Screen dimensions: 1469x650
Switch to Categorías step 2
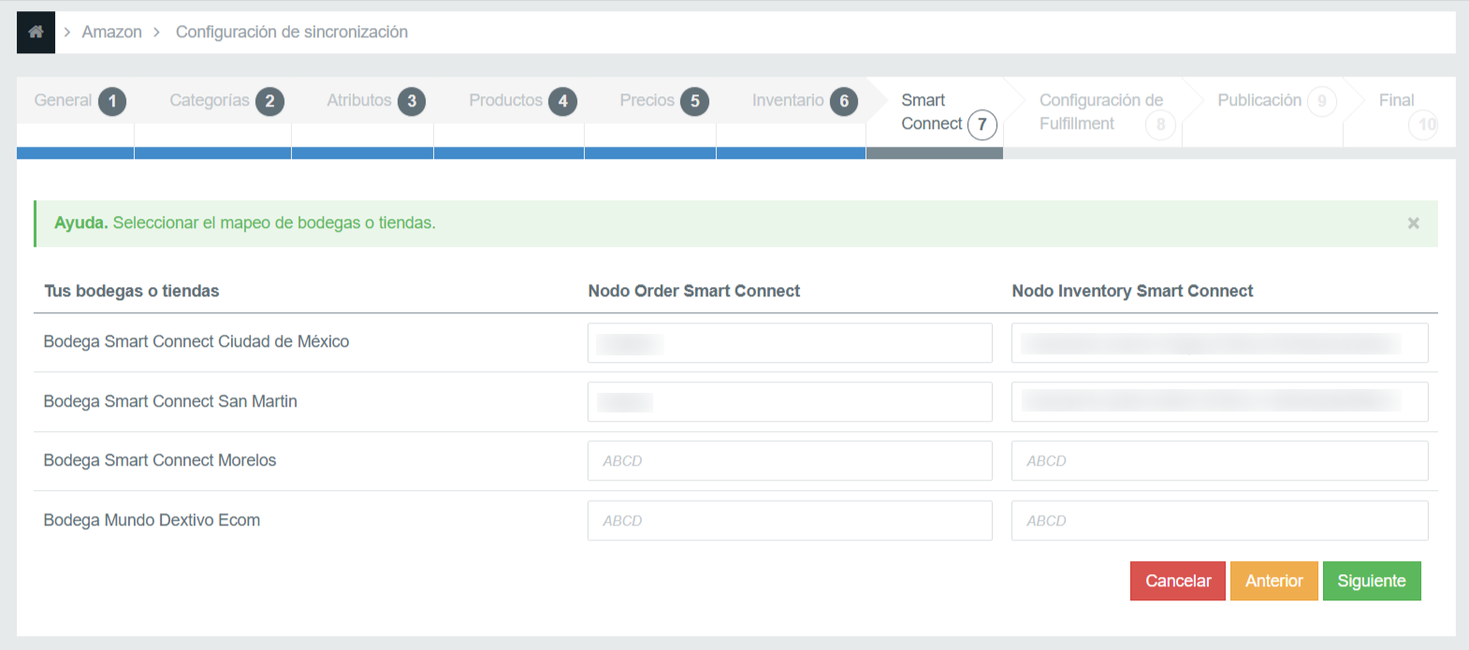point(225,101)
